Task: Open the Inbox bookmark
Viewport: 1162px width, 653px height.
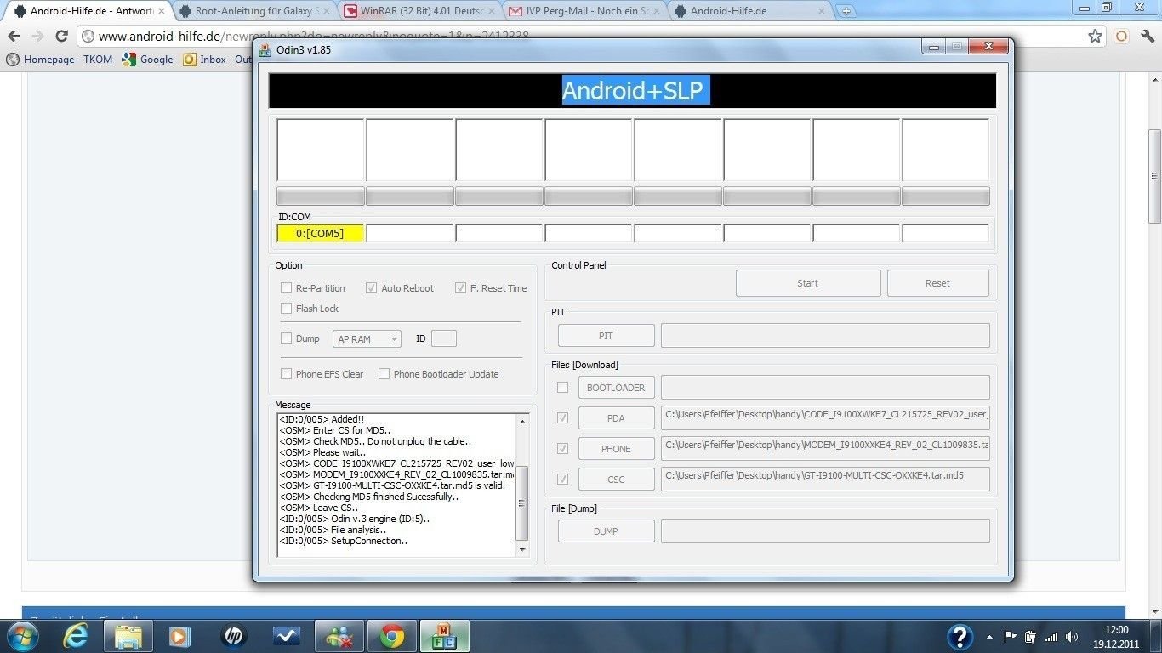Action: point(219,60)
